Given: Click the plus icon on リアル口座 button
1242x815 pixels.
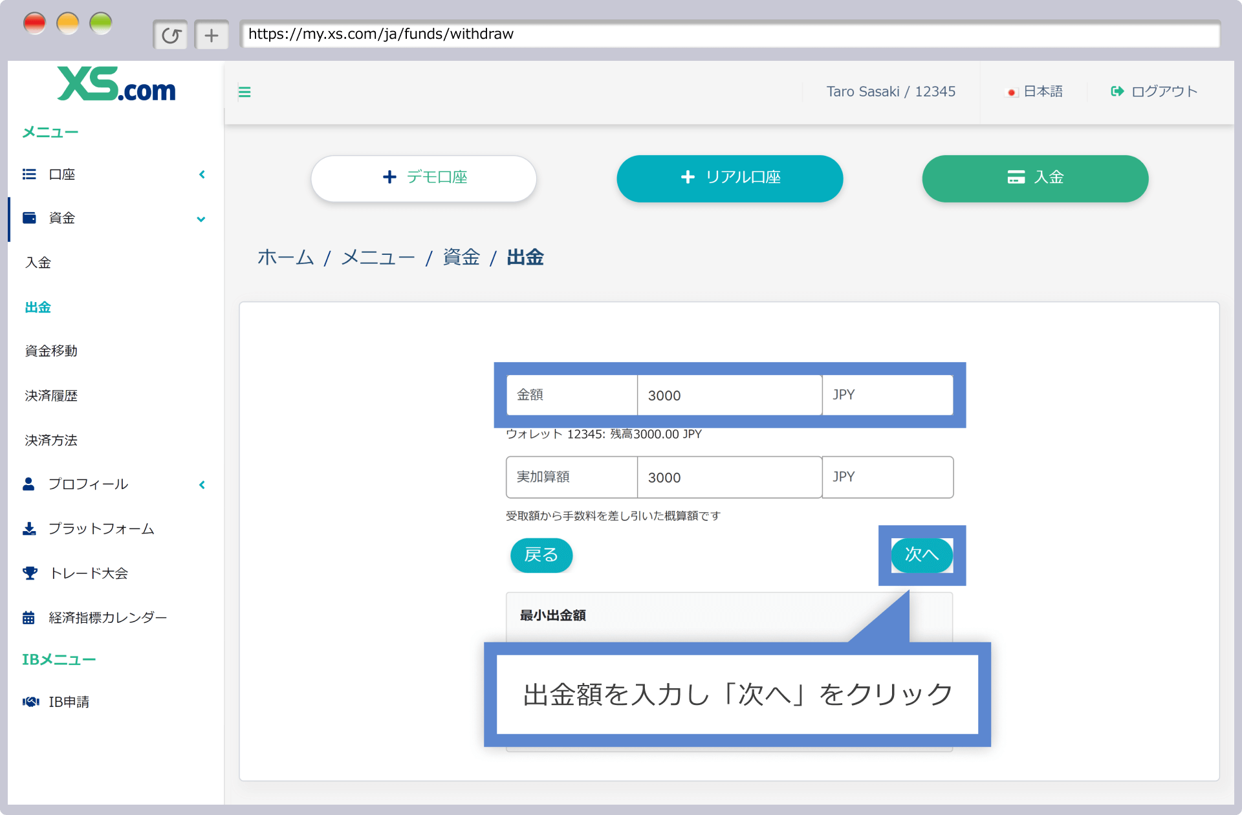Looking at the screenshot, I should [688, 177].
